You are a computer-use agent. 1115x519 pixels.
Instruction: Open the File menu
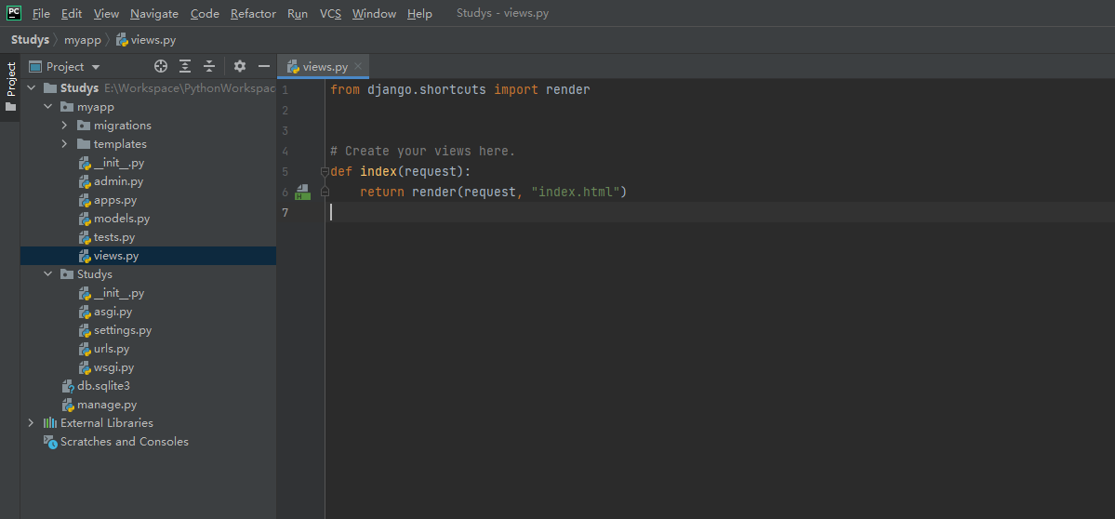click(41, 14)
